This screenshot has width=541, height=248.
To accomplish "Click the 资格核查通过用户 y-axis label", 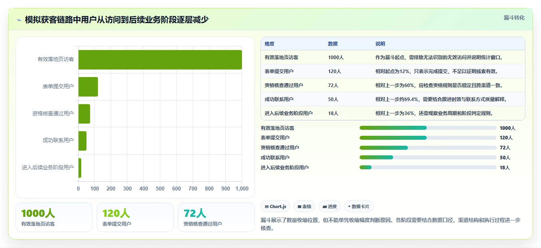I will pos(53,114).
